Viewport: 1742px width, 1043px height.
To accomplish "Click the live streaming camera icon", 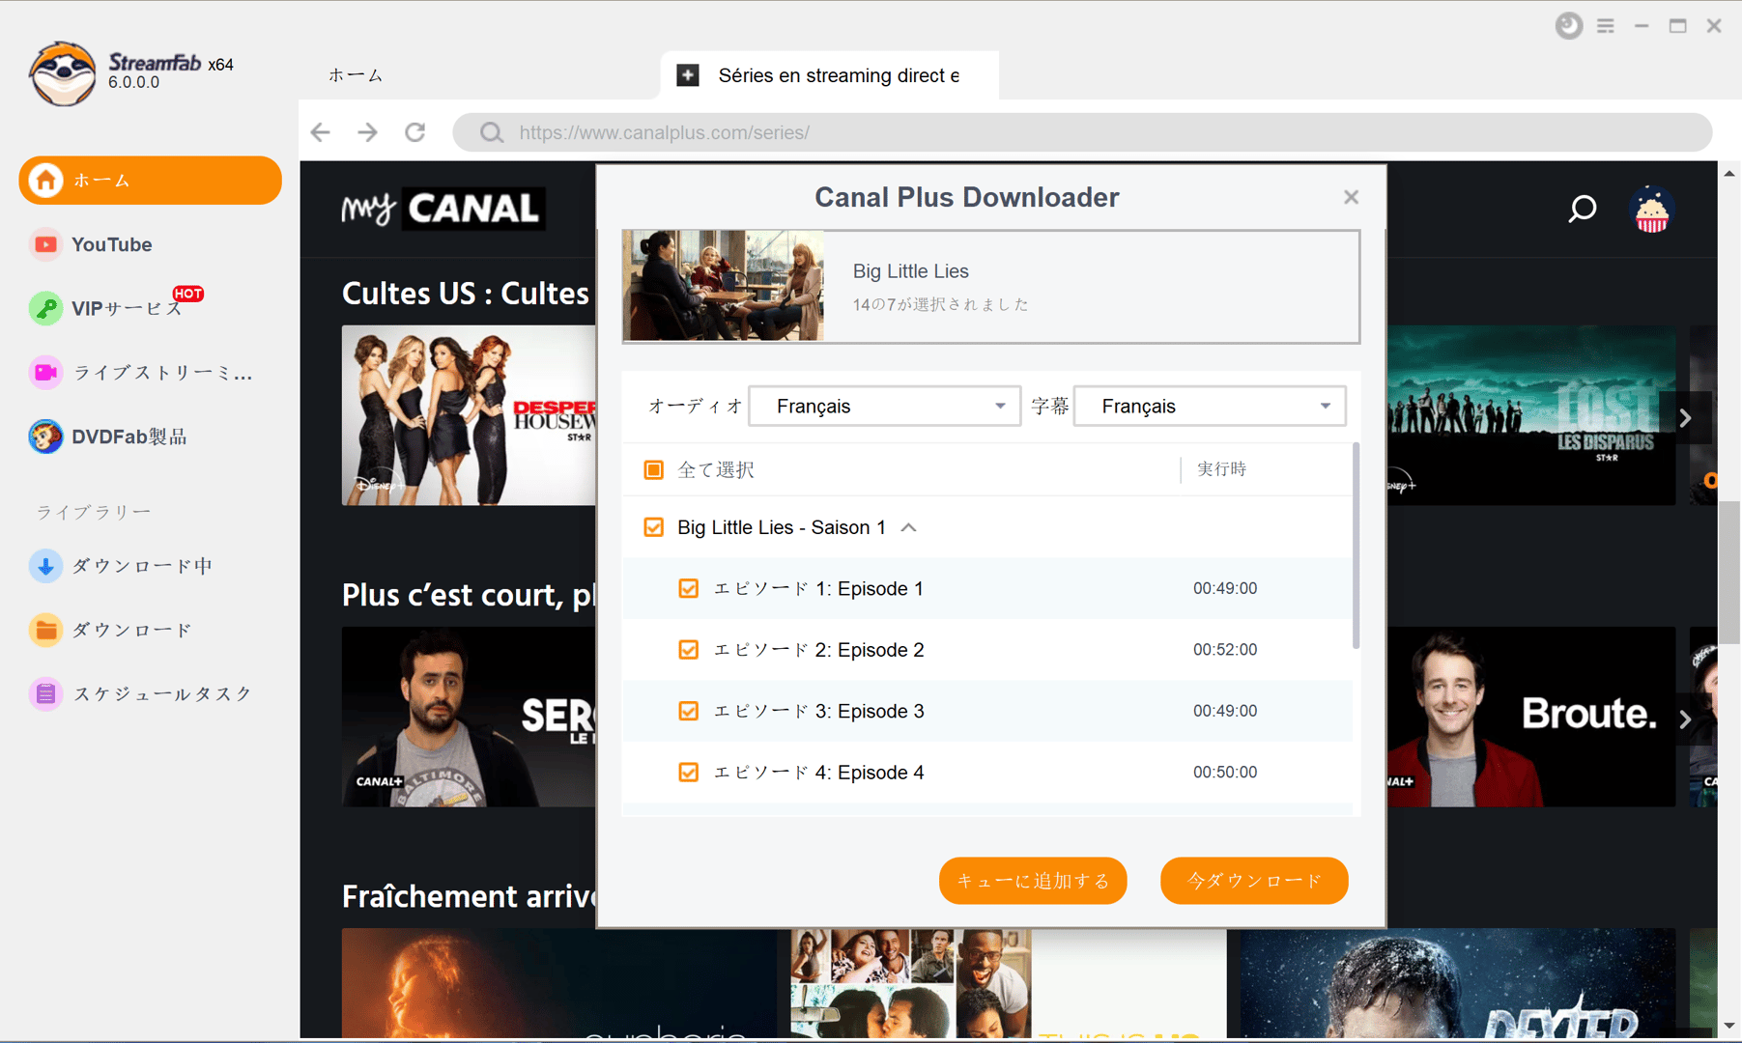I will (45, 373).
